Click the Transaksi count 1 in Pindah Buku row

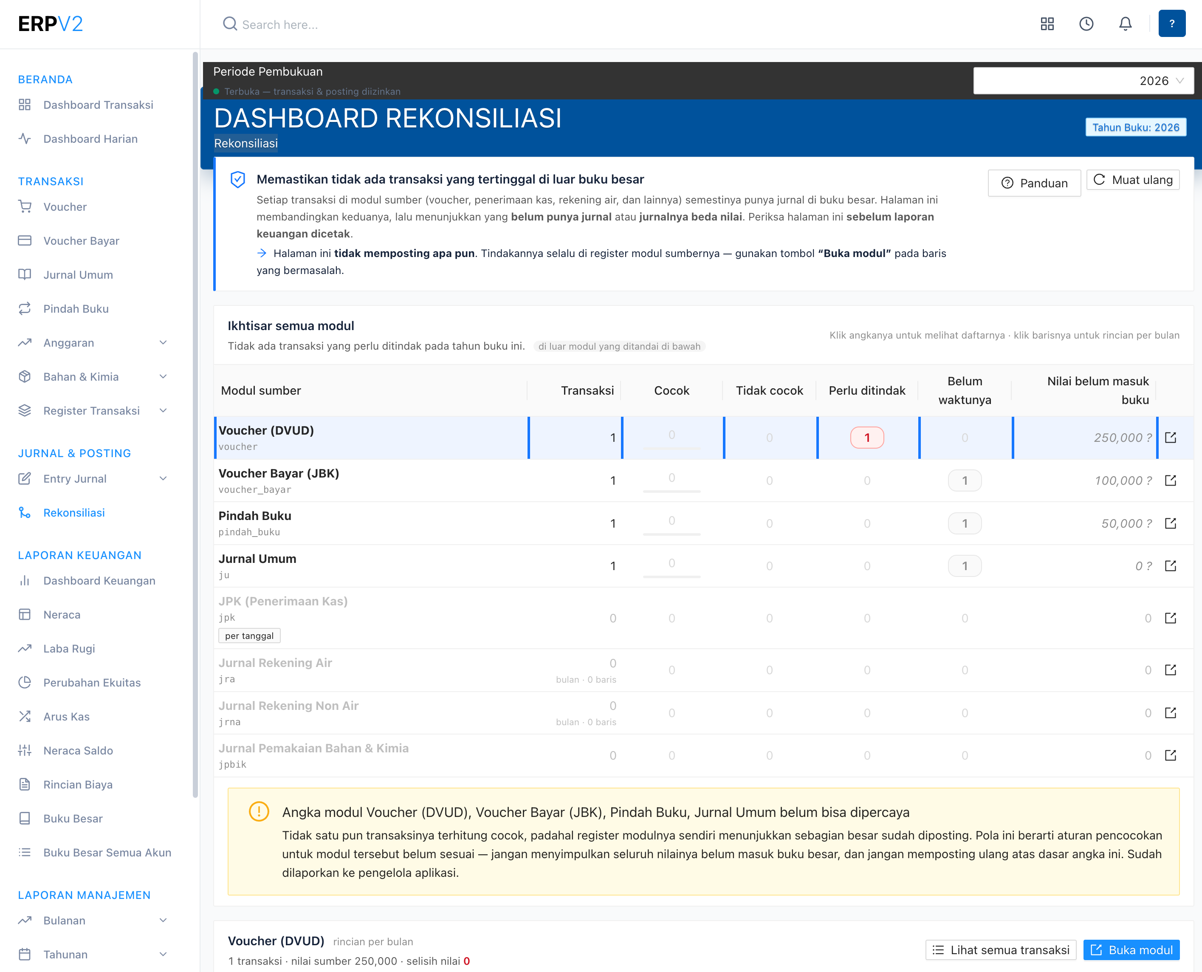click(612, 523)
